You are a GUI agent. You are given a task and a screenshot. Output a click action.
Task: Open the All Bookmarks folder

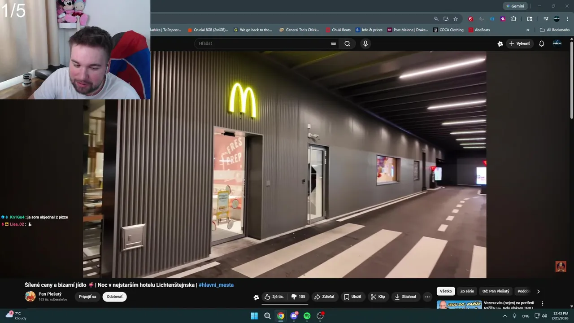(555, 30)
